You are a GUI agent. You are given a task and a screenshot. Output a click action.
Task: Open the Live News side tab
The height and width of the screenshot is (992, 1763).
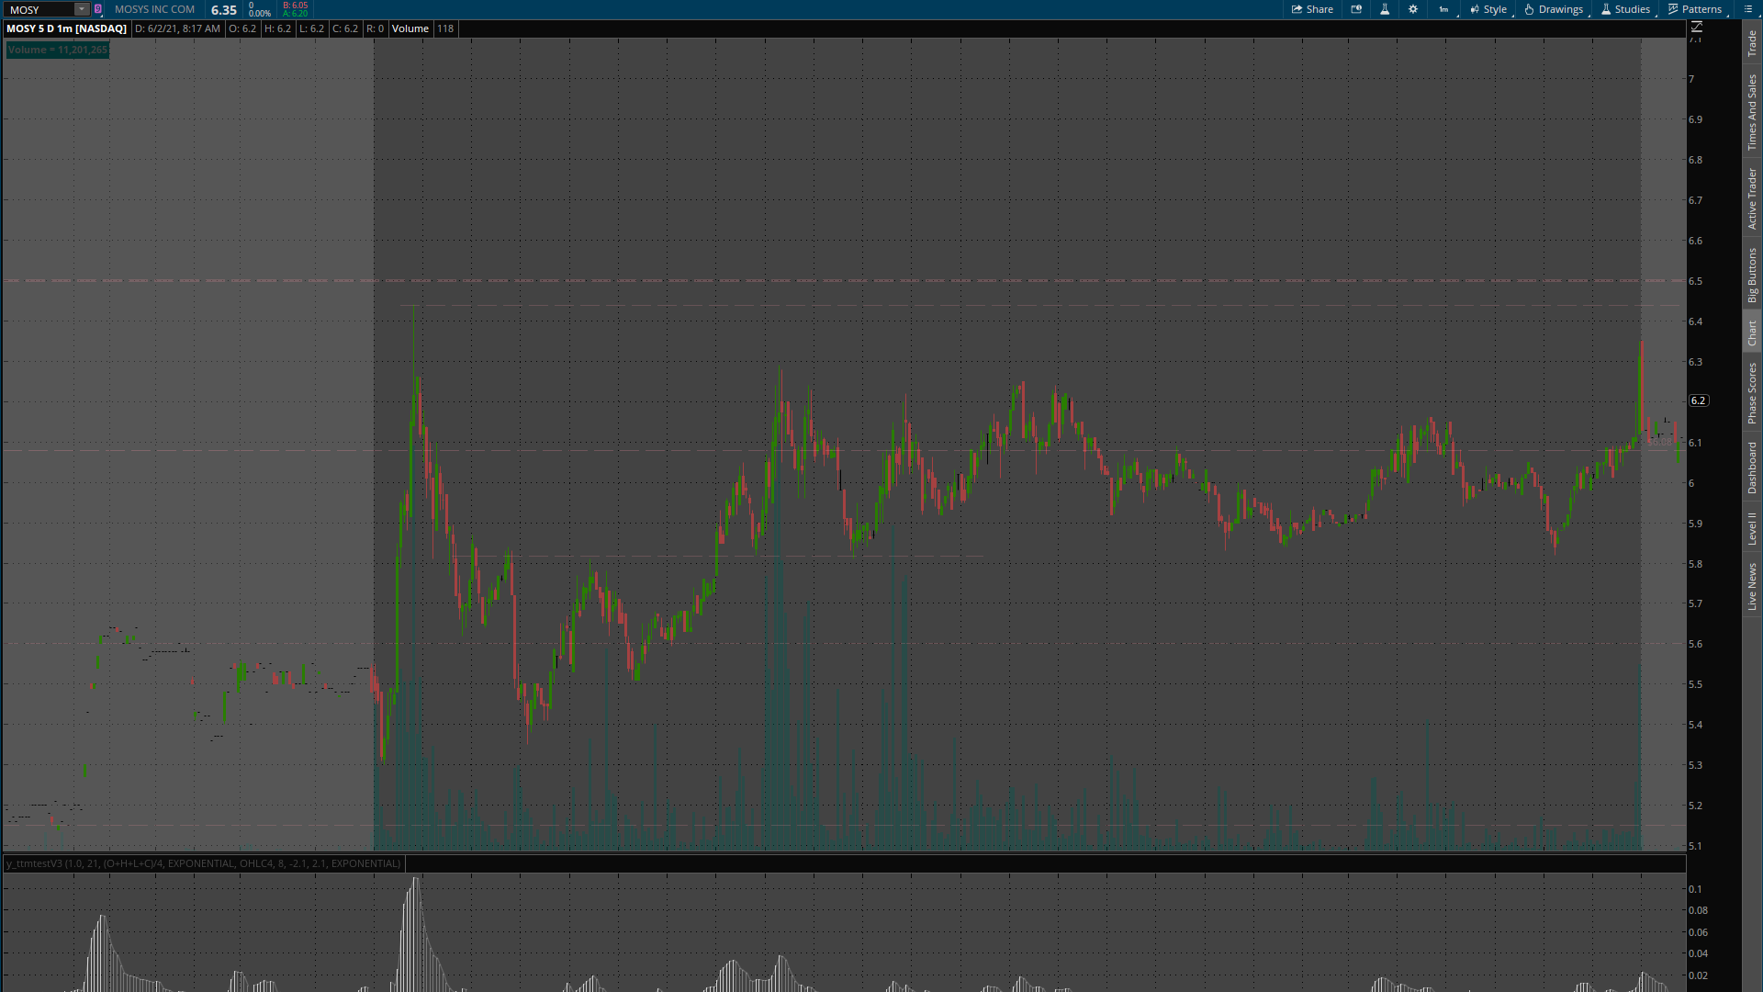coord(1752,587)
